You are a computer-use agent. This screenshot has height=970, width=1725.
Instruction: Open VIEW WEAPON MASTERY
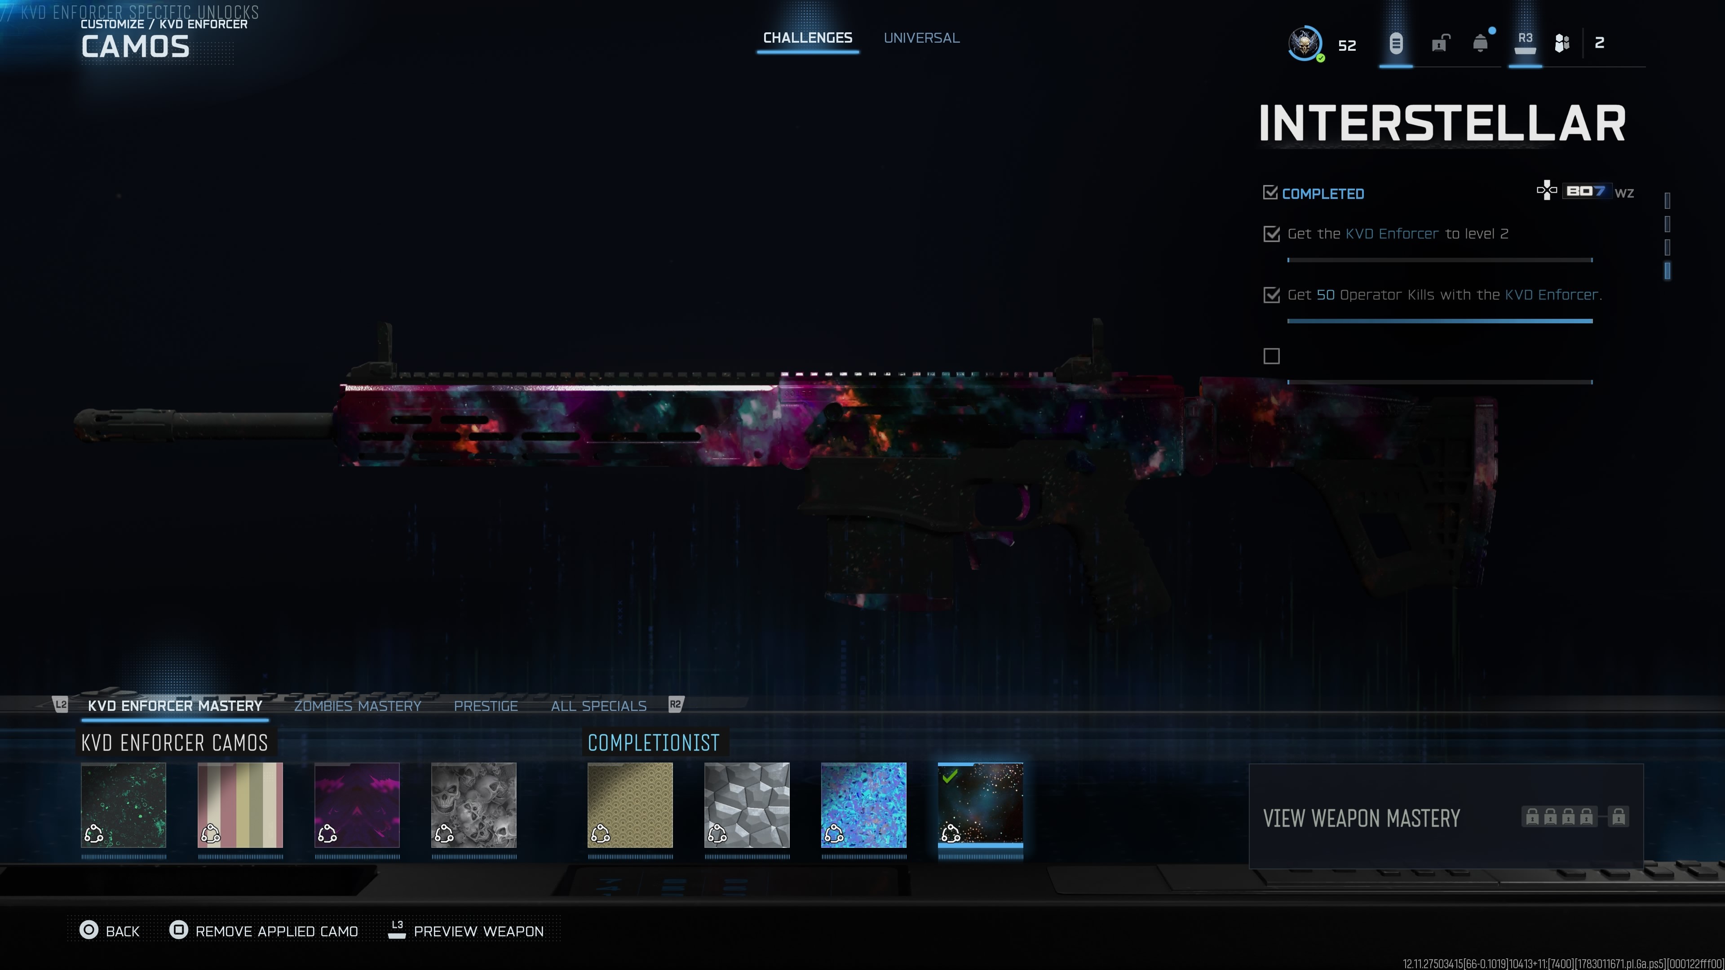tap(1446, 817)
